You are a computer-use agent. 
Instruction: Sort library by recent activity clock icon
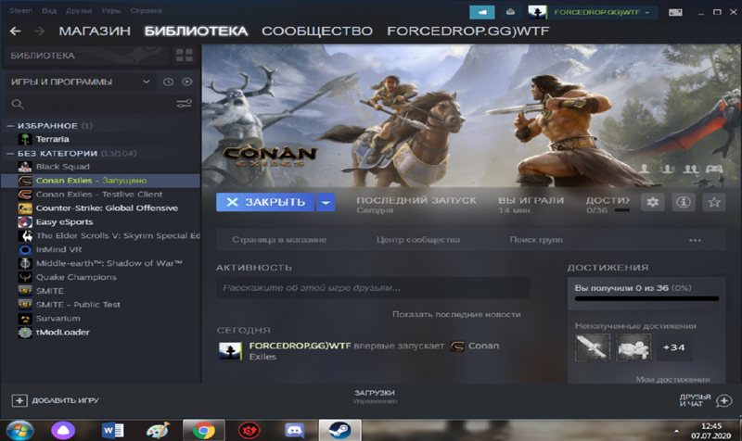[168, 82]
